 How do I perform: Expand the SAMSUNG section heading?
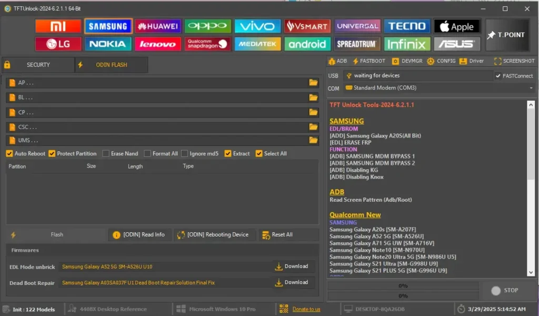[x=346, y=121]
